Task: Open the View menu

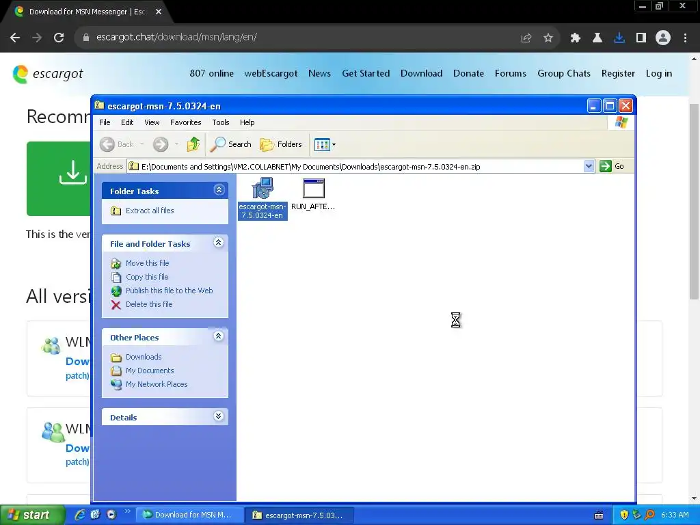Action: click(152, 122)
